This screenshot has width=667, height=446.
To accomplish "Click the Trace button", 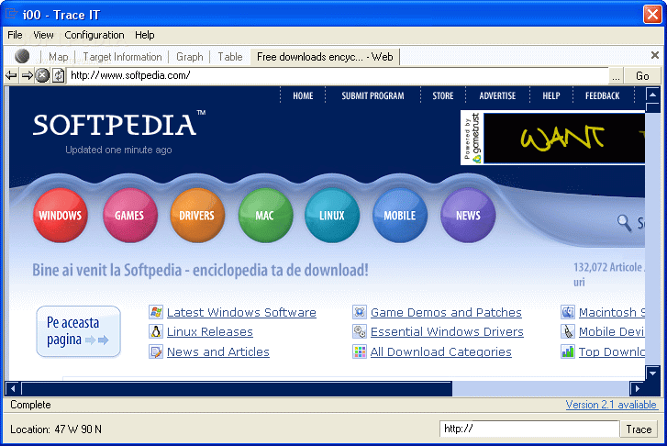I will point(639,429).
